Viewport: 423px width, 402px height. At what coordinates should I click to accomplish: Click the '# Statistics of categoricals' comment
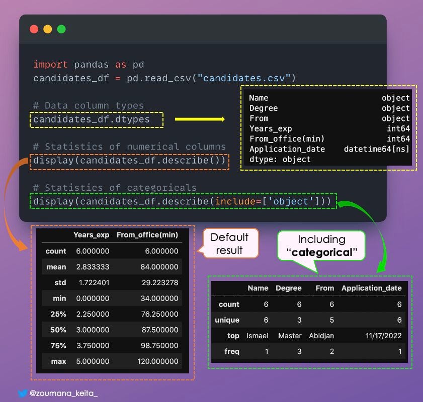(115, 188)
